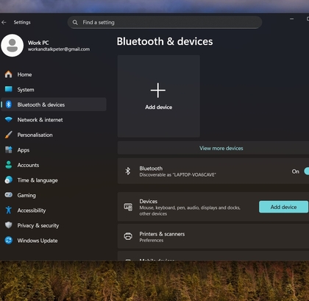Click the teal Add device button
The image size is (309, 301).
point(283,207)
